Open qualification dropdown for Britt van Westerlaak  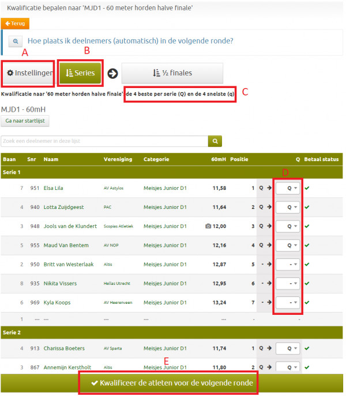288,264
